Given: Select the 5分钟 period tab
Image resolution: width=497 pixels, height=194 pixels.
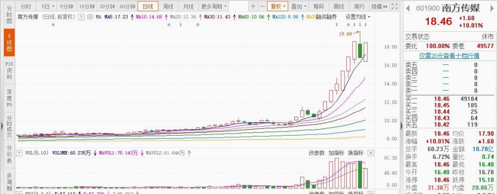Looking at the screenshot, I should (x=67, y=6).
